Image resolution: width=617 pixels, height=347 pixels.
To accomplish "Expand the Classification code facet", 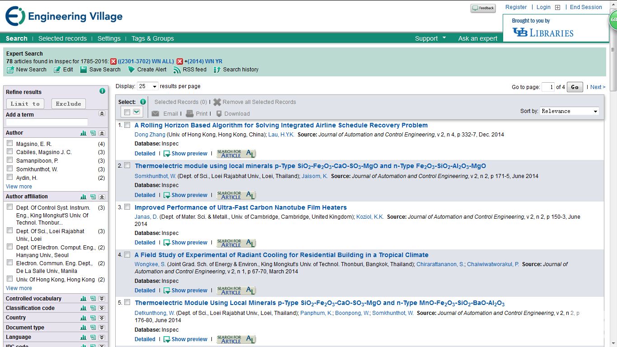I will point(102,308).
